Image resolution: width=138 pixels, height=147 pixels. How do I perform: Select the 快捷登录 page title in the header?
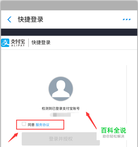click(31, 19)
